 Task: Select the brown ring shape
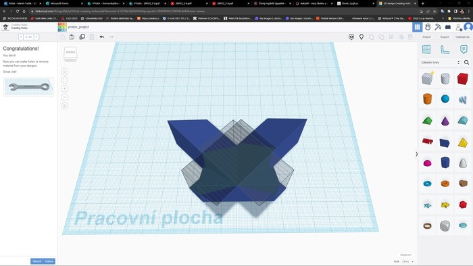click(427, 225)
